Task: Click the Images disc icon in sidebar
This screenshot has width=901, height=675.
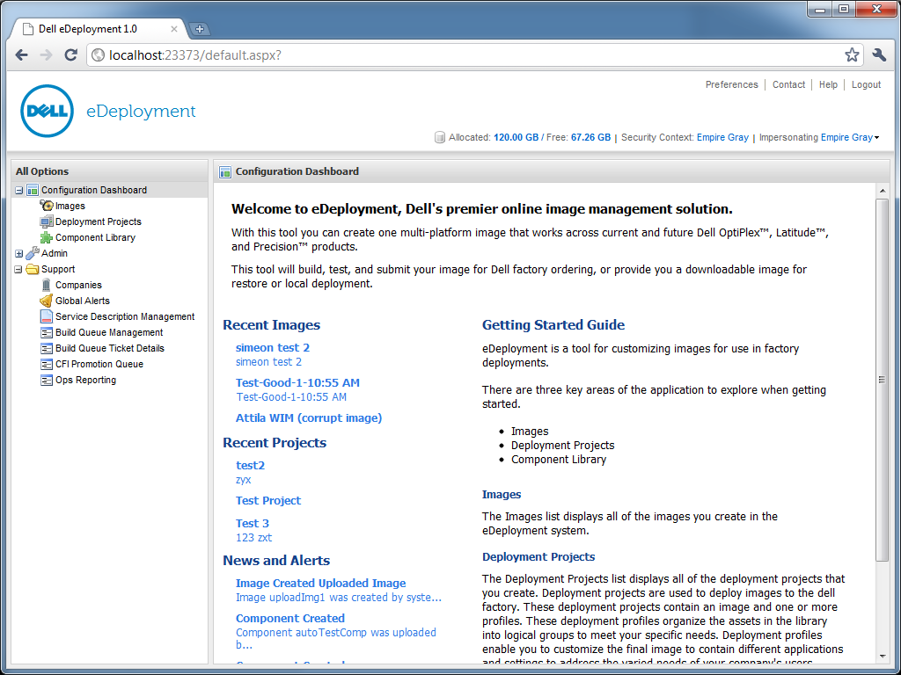Action: coord(47,206)
